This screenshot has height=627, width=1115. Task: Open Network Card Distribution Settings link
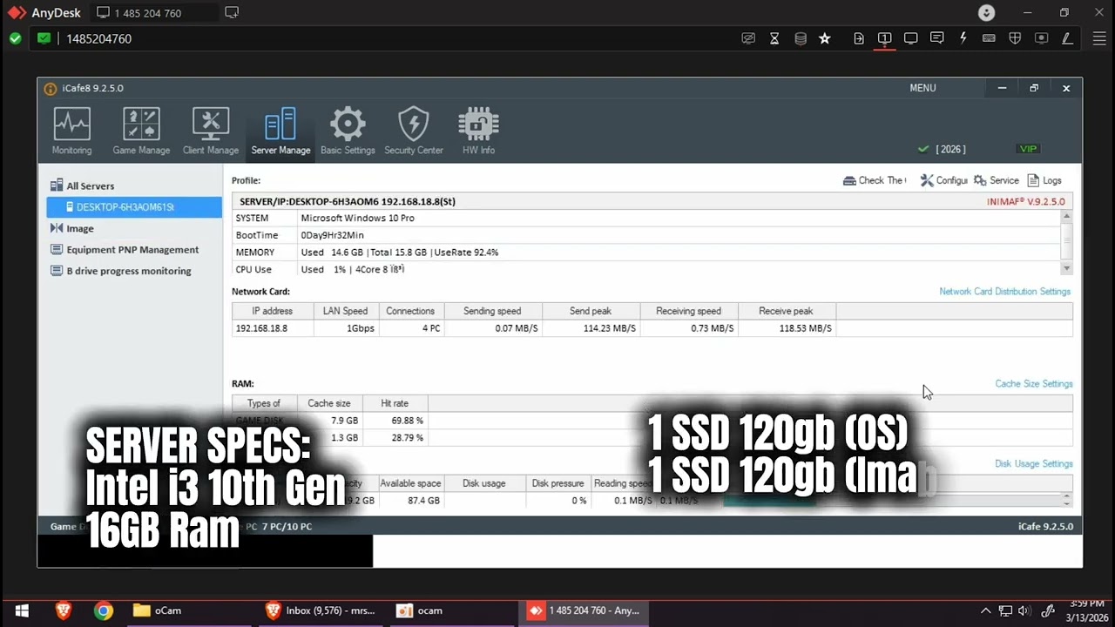point(1004,292)
